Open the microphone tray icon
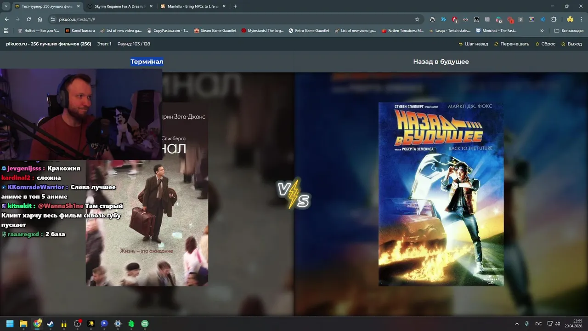 pyautogui.click(x=527, y=324)
